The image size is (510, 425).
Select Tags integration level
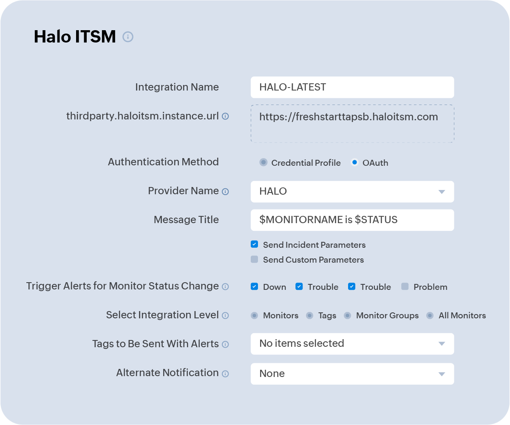pyautogui.click(x=310, y=315)
